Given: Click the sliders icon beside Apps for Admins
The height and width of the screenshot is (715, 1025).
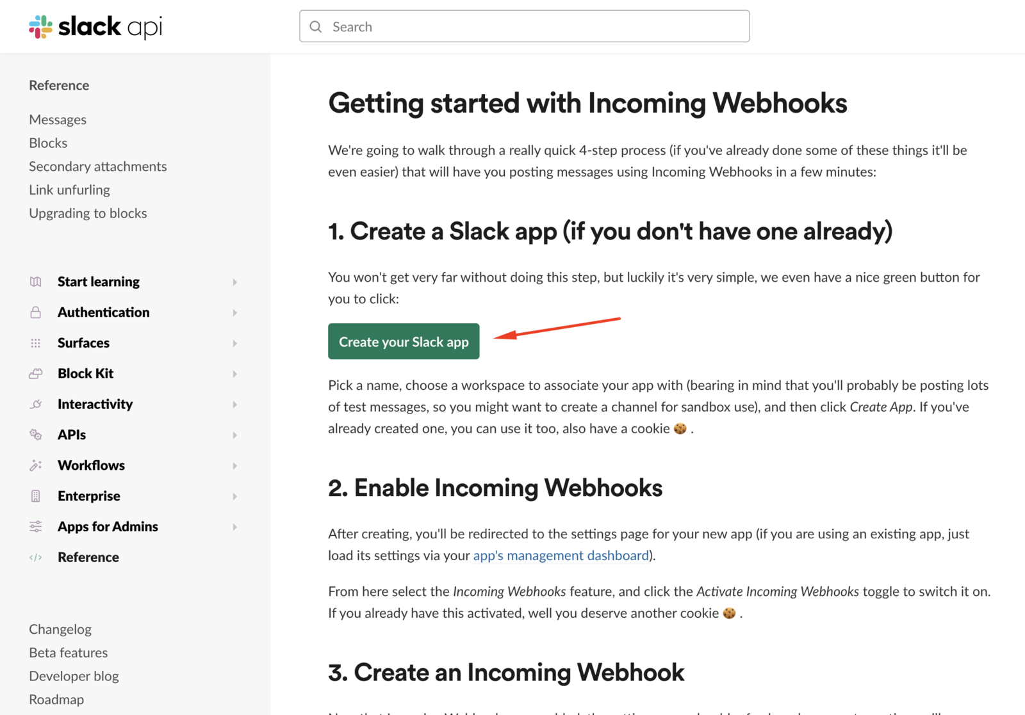Looking at the screenshot, I should [x=36, y=527].
